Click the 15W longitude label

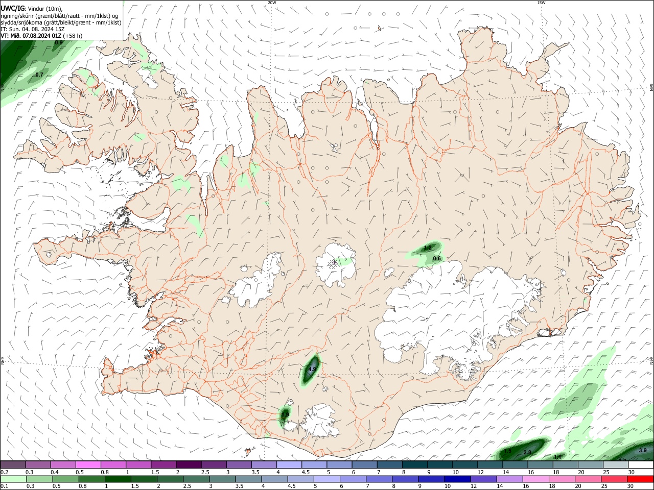tap(541, 3)
